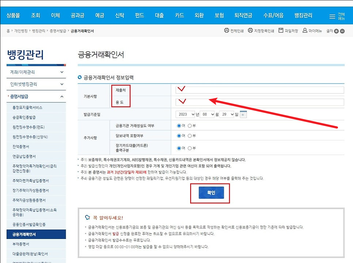Open the 대출 menu tab
The width and height of the screenshot is (353, 263).
159,15
